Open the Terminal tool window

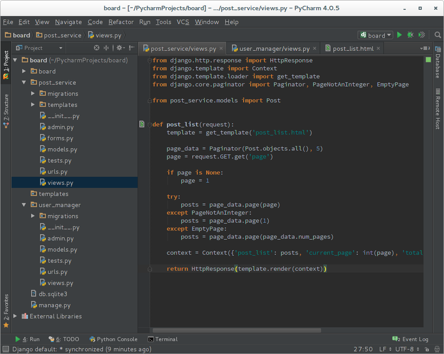(x=163, y=339)
